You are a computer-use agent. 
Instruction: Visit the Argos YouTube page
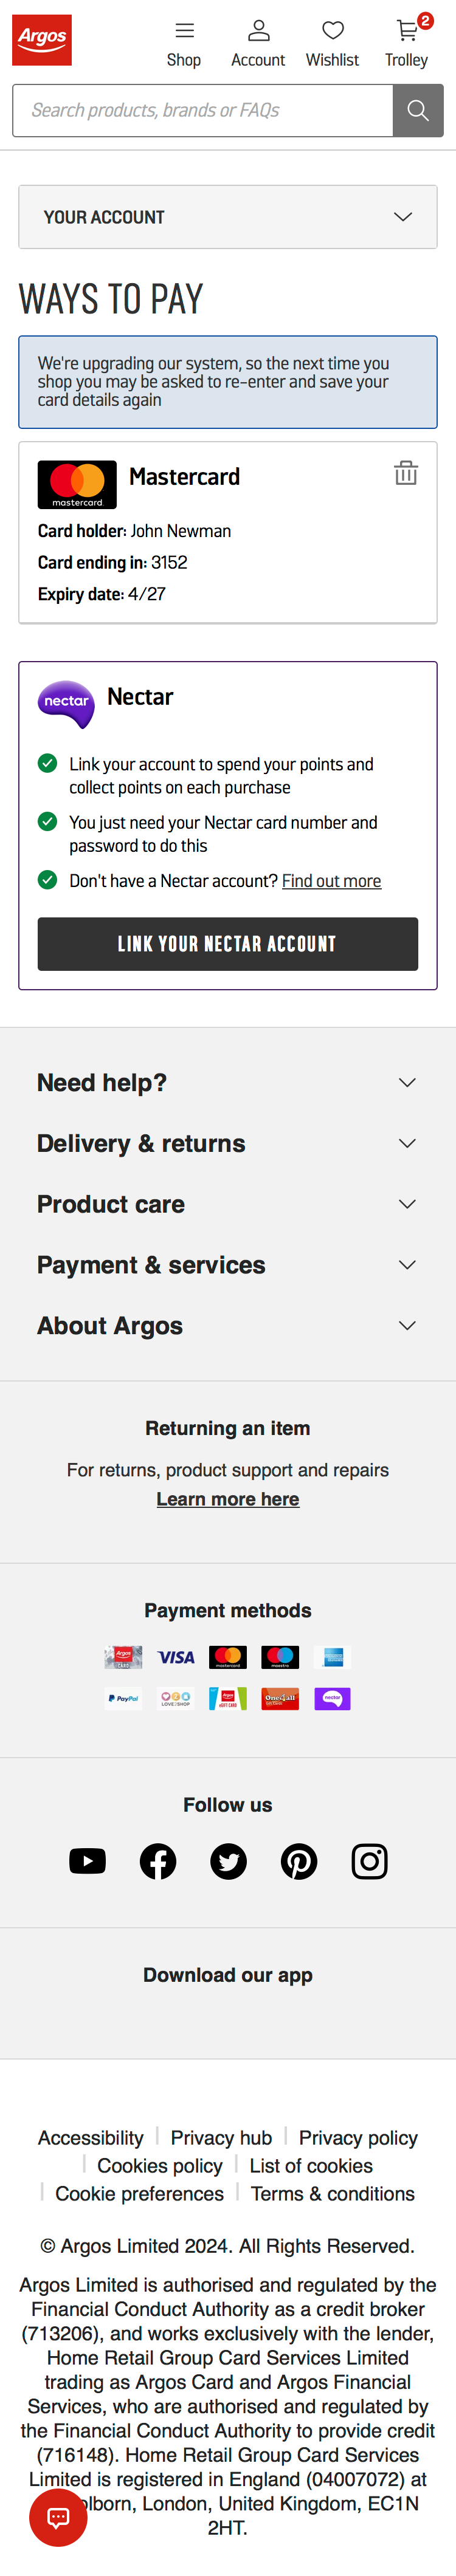pos(88,1861)
